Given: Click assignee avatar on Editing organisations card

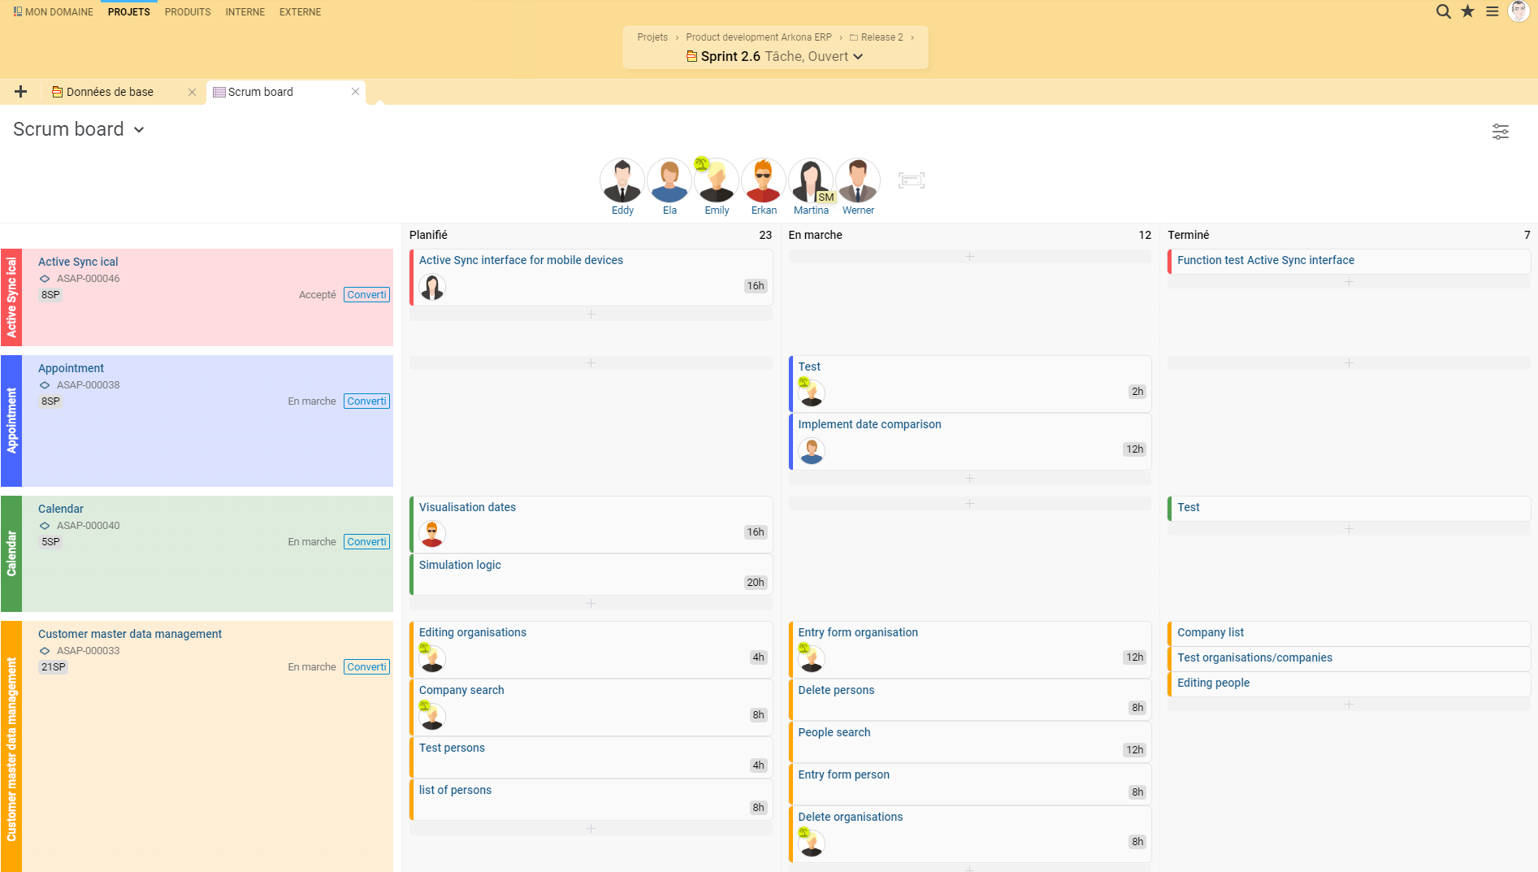Looking at the screenshot, I should tap(432, 658).
